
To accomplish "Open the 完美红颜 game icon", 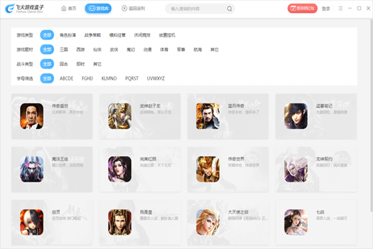I will 120,169.
